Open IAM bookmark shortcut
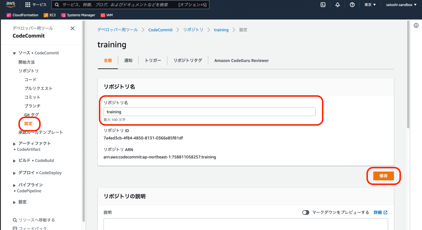The width and height of the screenshot is (422, 230). click(107, 15)
